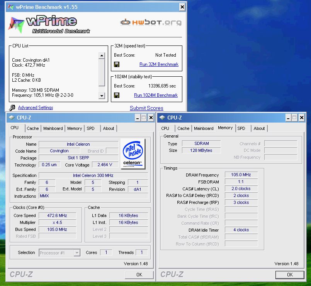Screen dimensions: 311x286
Task: Click the Bus Speed value 105.0 MHz
Action: click(x=57, y=229)
